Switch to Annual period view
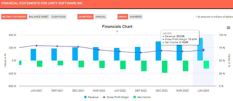The image size is (233, 101). pyautogui.click(x=100, y=17)
